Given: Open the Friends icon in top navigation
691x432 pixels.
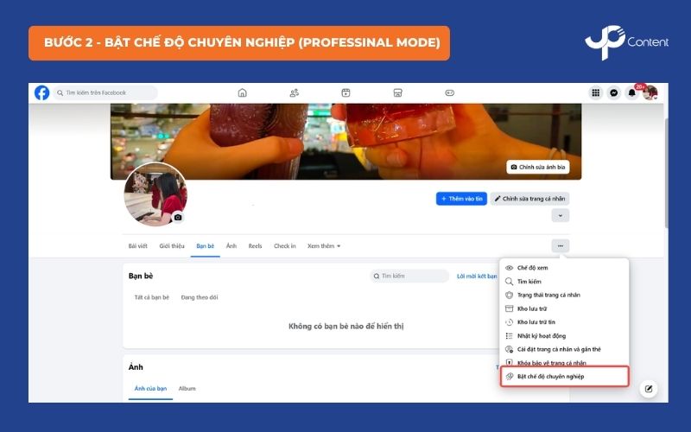Looking at the screenshot, I should [294, 92].
